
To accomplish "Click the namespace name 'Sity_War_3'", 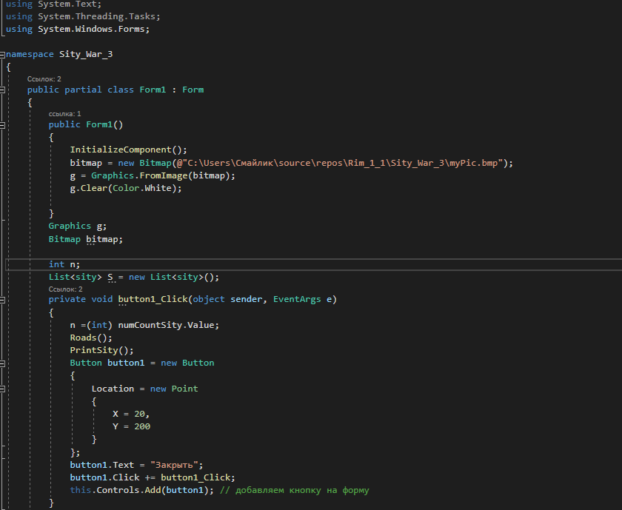I will coord(86,54).
